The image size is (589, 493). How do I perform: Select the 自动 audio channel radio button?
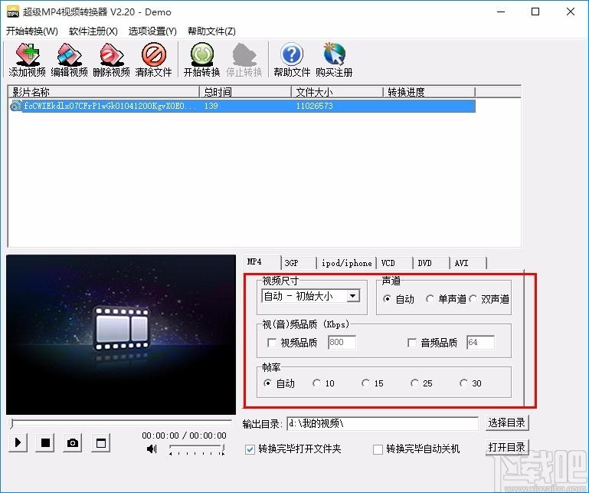point(387,299)
